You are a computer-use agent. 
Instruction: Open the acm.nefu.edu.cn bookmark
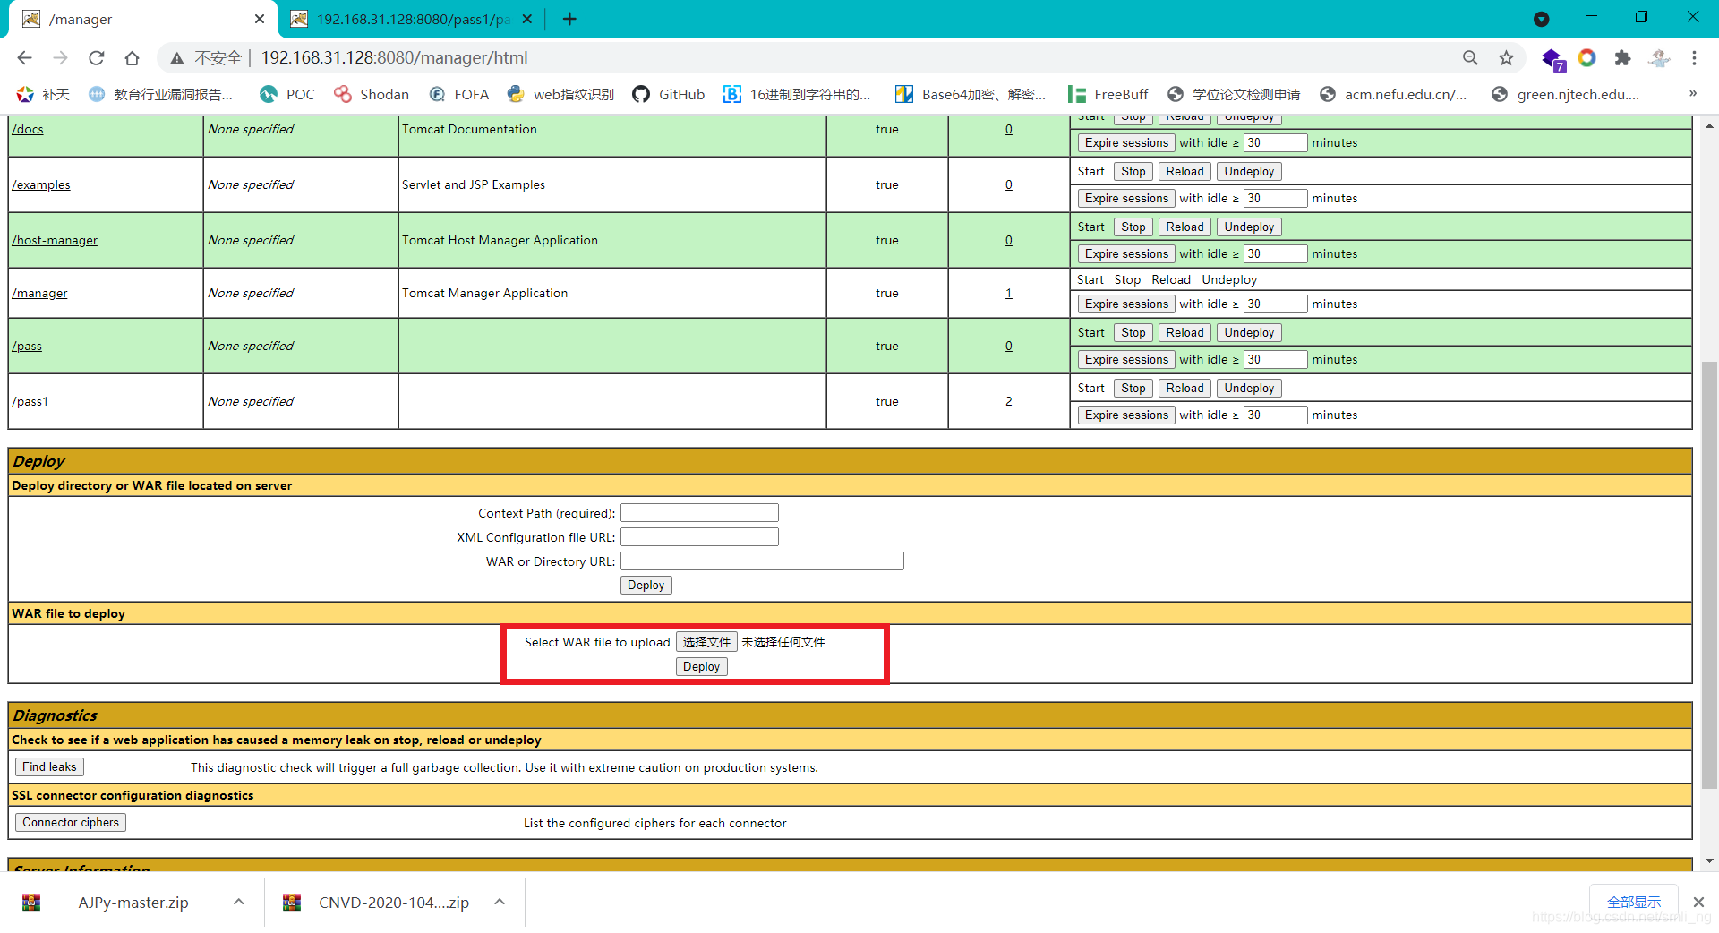pos(1393,94)
